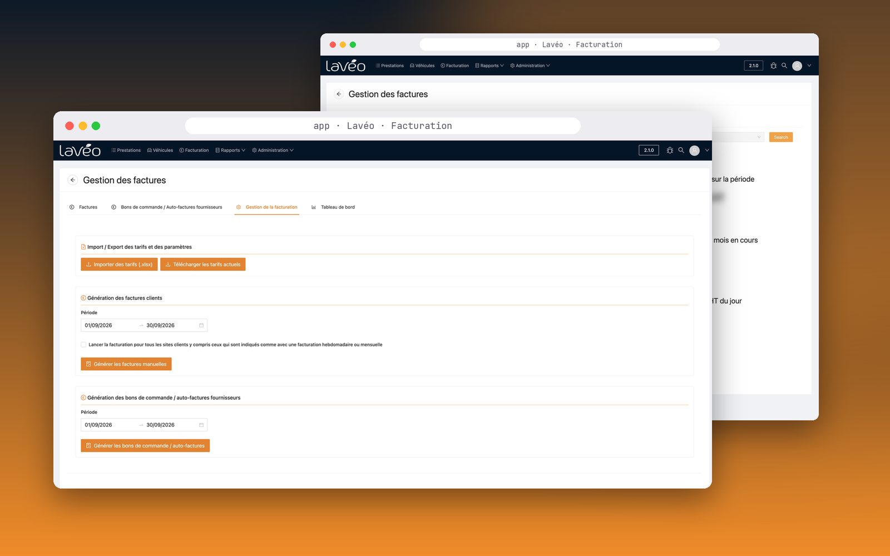The image size is (890, 556).
Task: Expand the Administration menu in the back window
Action: pos(530,66)
